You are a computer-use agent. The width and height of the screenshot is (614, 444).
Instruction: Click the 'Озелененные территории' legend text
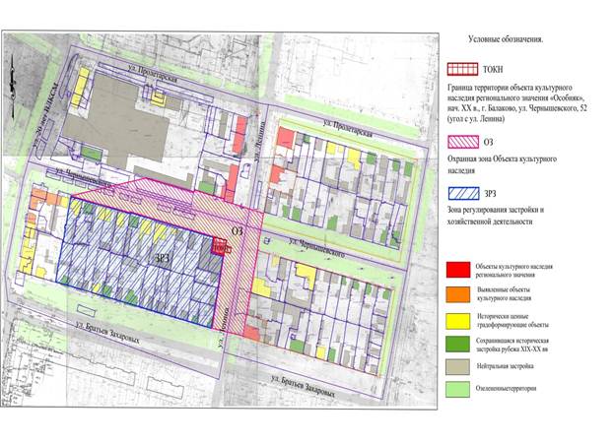click(506, 389)
